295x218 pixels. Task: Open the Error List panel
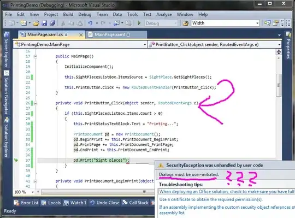coord(26,203)
